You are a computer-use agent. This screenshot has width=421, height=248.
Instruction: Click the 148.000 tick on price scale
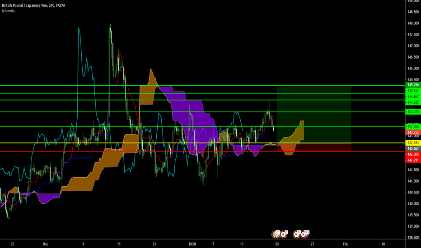(412, 23)
